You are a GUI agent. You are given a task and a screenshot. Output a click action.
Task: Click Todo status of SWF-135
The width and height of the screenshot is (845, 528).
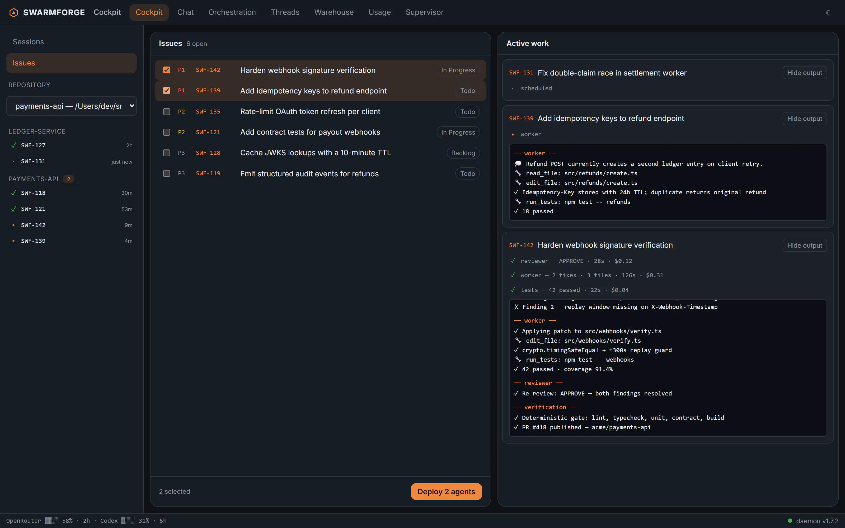[x=468, y=112]
